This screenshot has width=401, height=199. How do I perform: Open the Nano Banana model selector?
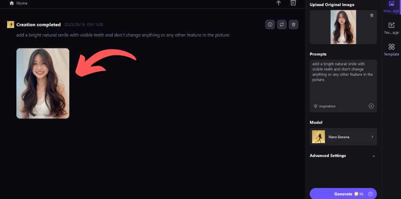(343, 137)
